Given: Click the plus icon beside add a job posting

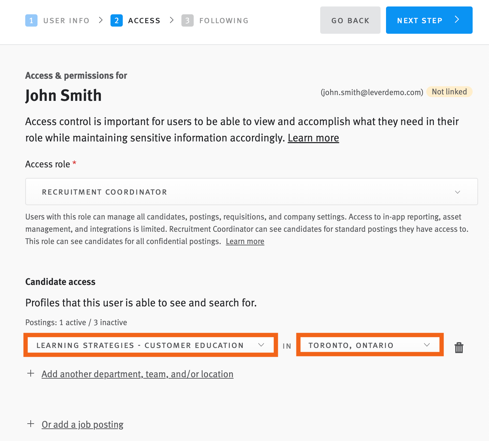Looking at the screenshot, I should pyautogui.click(x=31, y=424).
